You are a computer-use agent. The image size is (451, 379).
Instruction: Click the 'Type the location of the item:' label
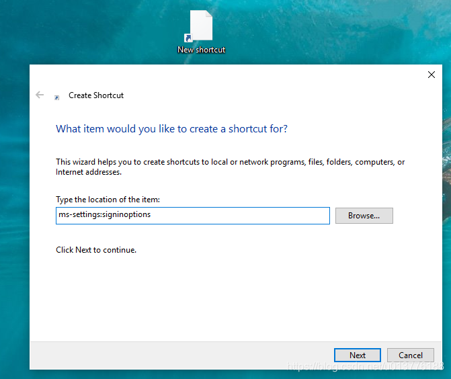tap(108, 200)
